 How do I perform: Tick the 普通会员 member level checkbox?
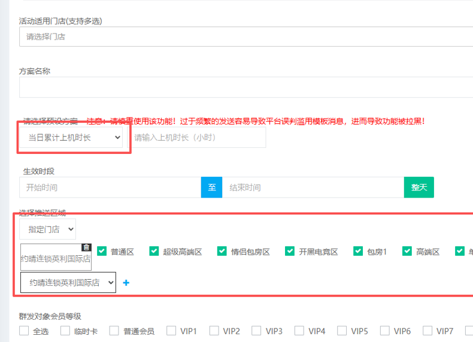114,331
